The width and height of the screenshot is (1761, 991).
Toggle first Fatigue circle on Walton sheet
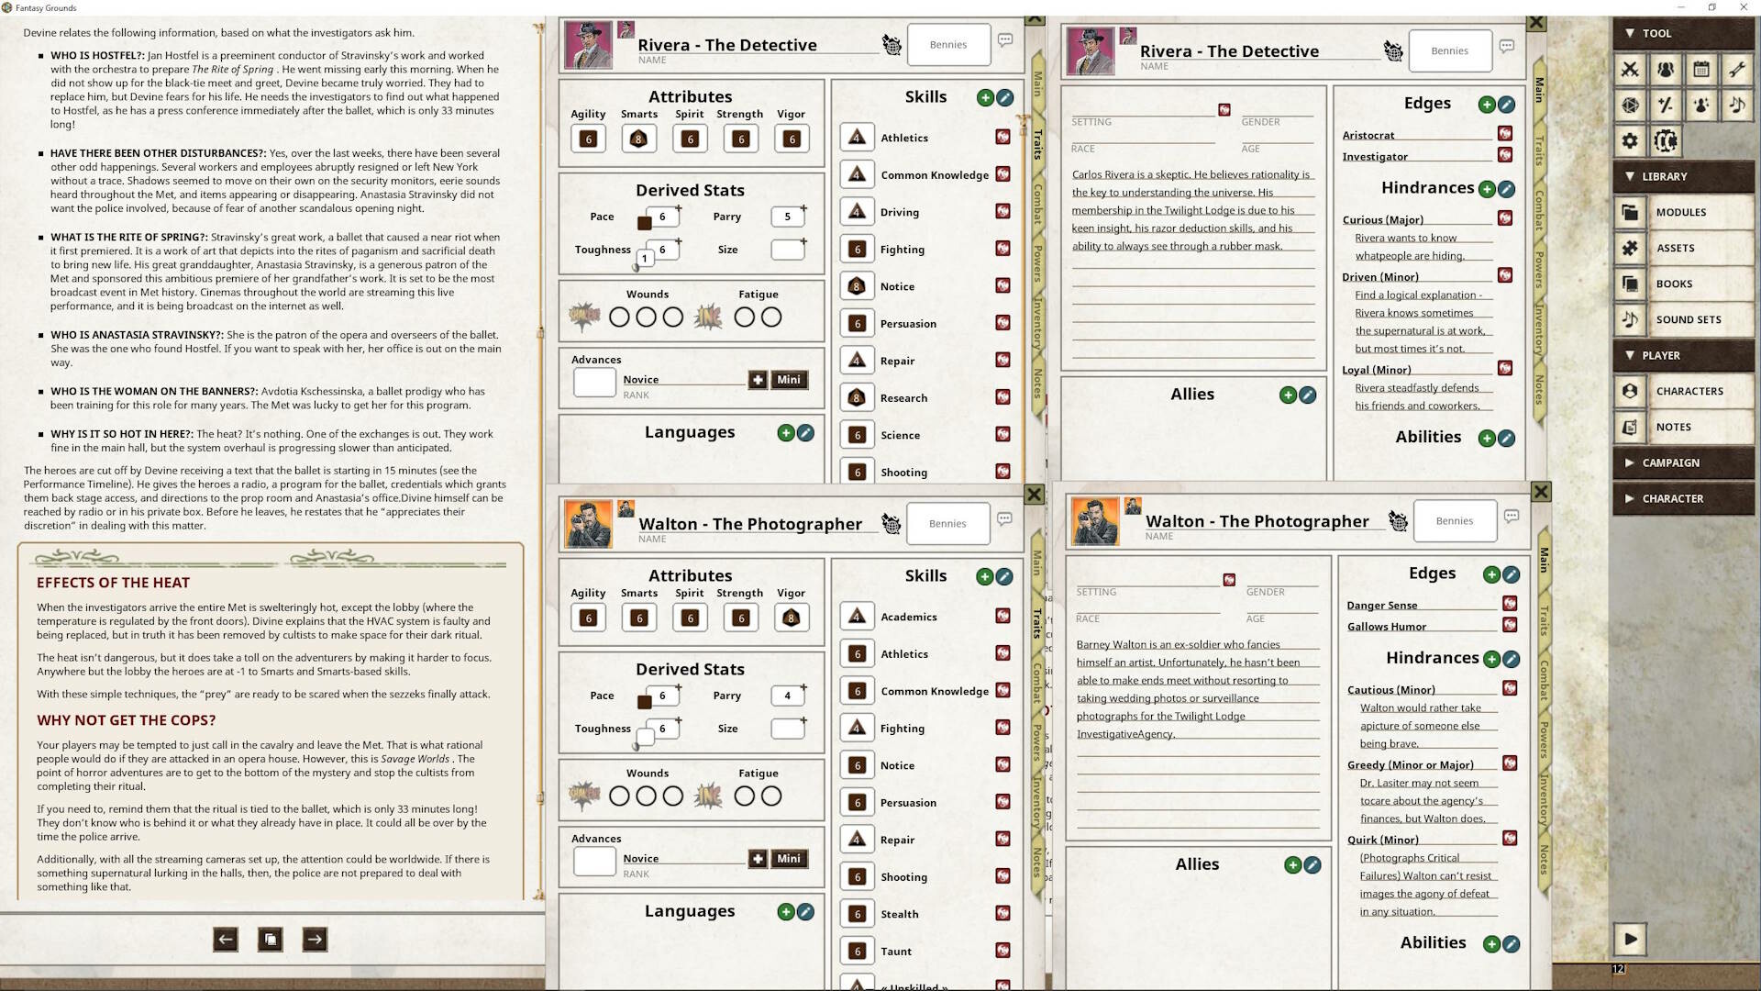pos(745,796)
